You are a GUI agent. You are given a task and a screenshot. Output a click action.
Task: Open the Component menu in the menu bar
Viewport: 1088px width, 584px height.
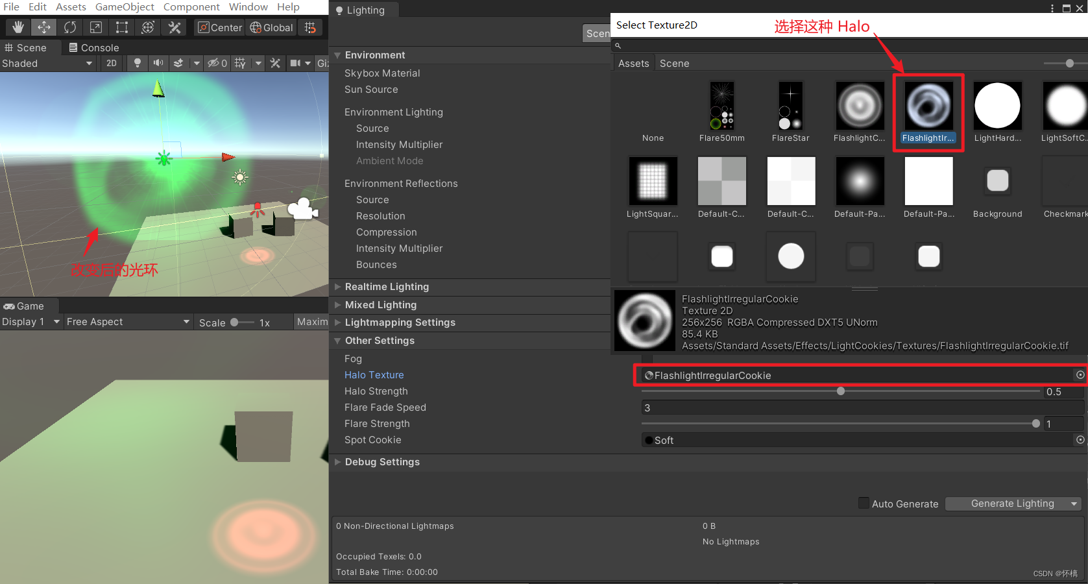pyautogui.click(x=191, y=7)
